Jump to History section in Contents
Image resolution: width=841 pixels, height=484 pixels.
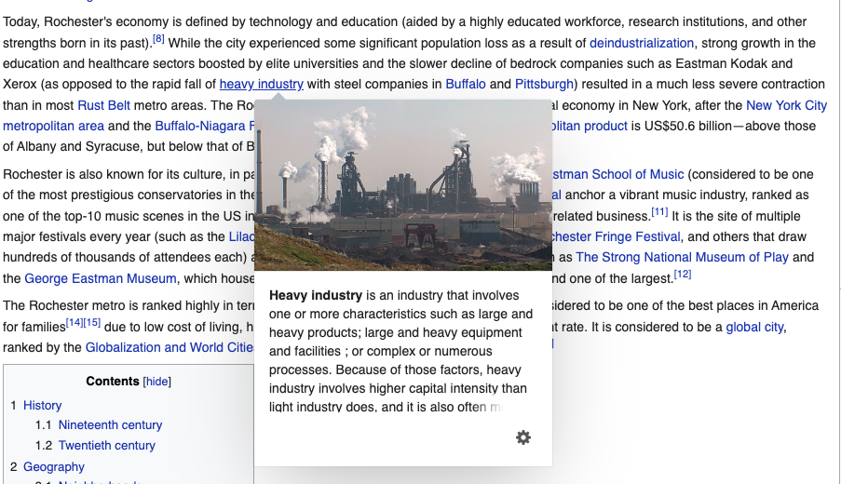(x=42, y=406)
